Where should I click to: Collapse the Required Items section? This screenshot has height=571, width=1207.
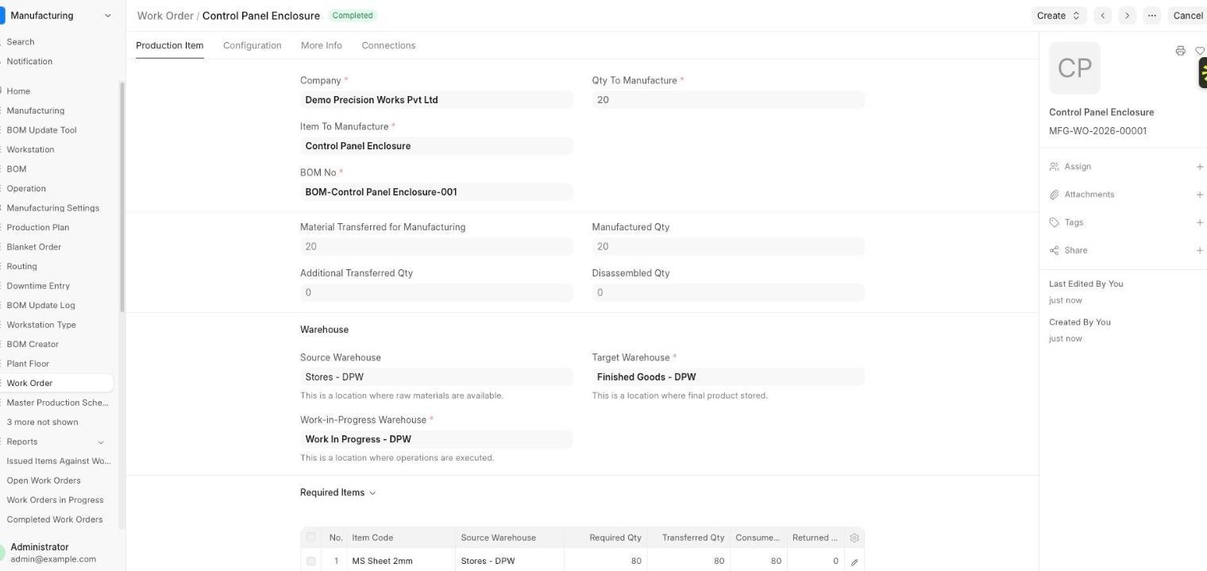point(338,492)
